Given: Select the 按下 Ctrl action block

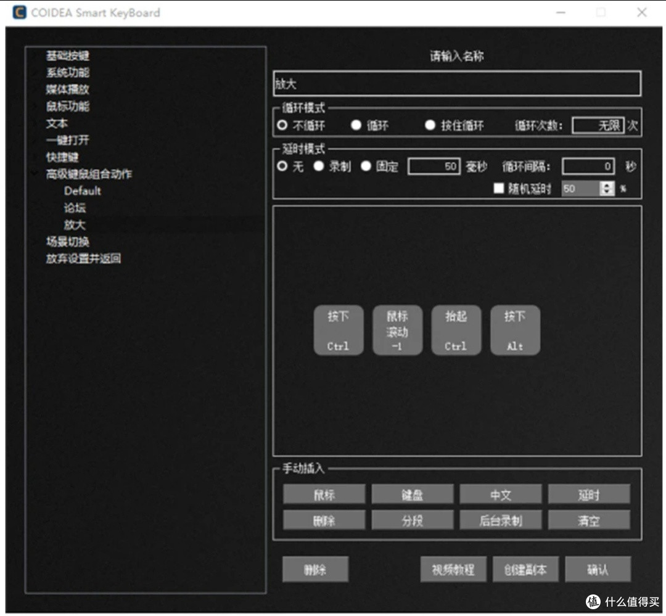Looking at the screenshot, I should [x=339, y=330].
